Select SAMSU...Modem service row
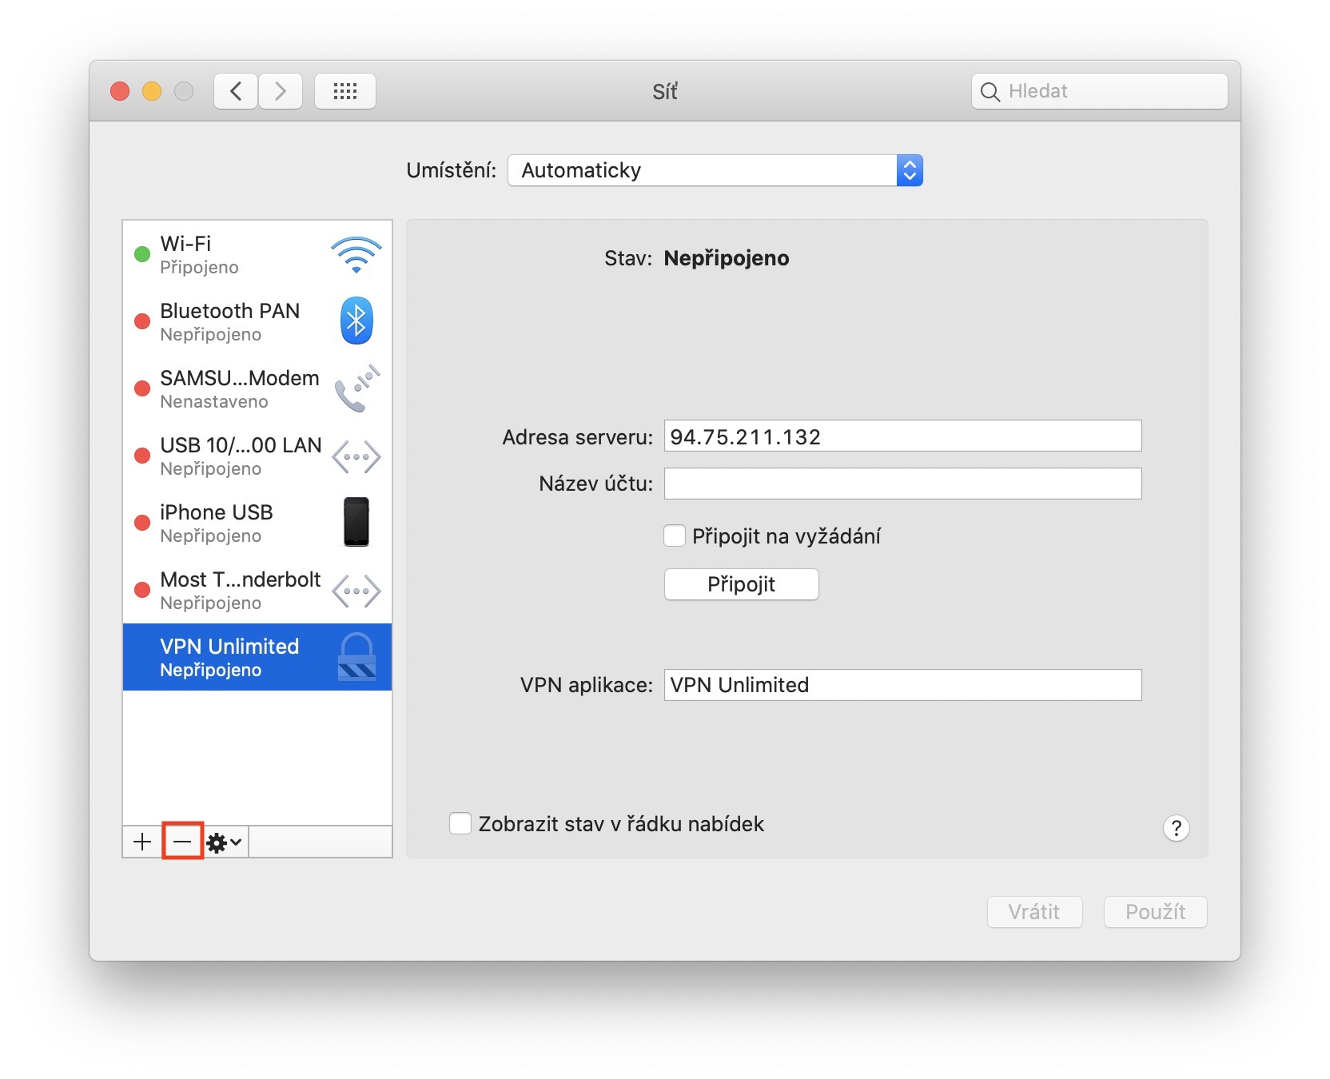Viewport: 1330px width, 1079px height. (257, 388)
